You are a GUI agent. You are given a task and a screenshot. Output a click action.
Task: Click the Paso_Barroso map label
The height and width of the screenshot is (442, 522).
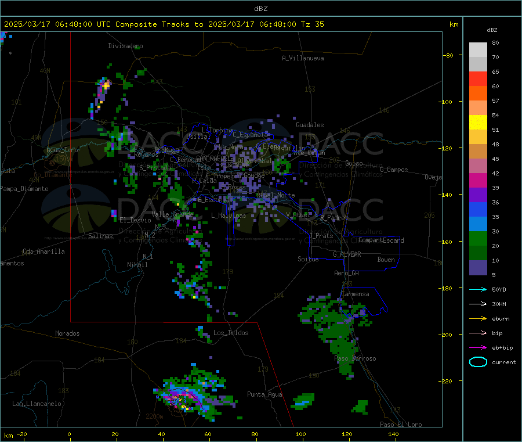coord(355,358)
